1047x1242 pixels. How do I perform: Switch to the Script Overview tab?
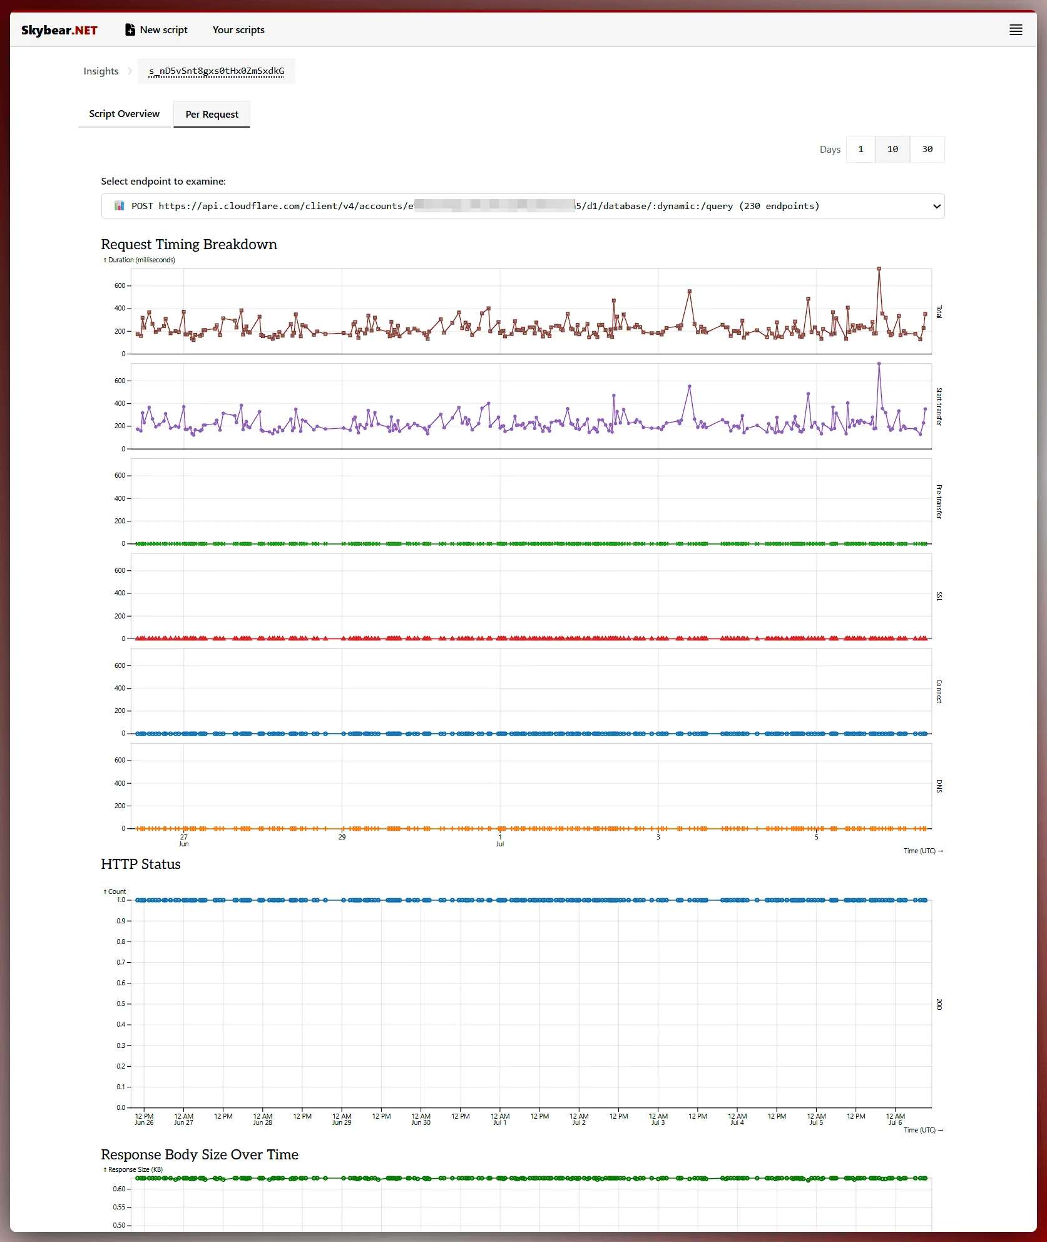point(123,113)
